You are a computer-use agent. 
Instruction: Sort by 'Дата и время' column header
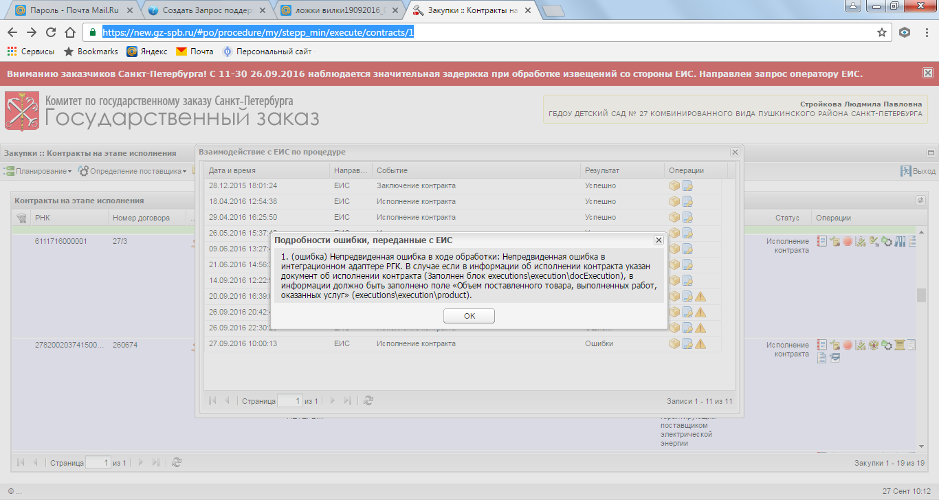tap(267, 170)
